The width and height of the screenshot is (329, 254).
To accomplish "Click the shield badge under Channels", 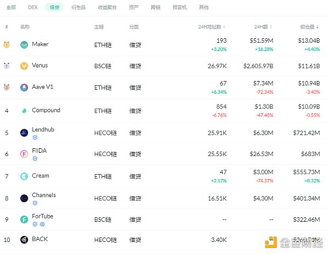I will click(35, 203).
